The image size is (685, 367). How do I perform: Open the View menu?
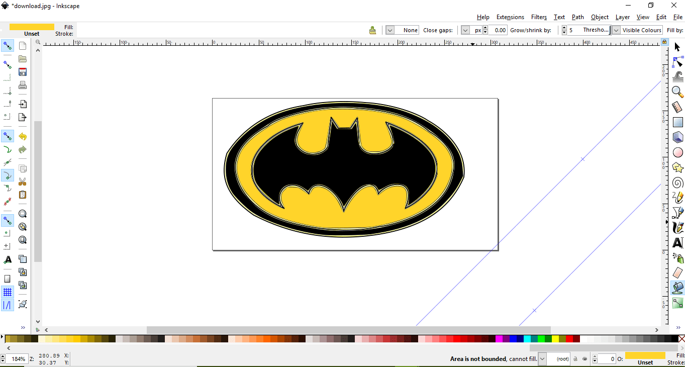[x=643, y=17]
